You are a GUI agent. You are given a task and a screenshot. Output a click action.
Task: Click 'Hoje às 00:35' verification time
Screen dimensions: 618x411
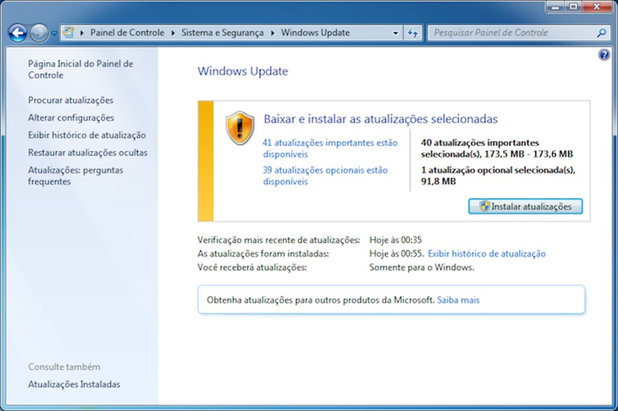[x=395, y=240]
